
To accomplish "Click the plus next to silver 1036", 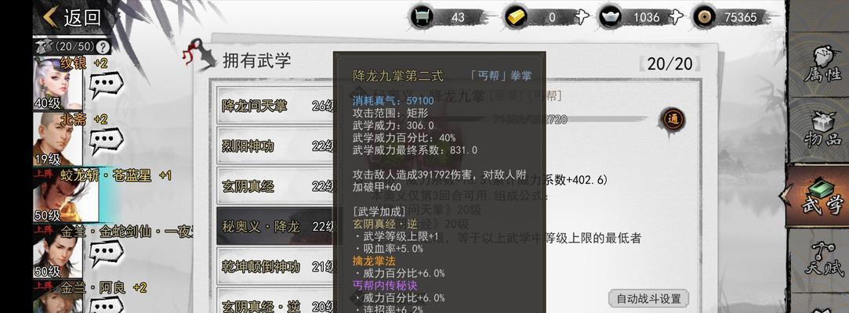I will pos(675,17).
